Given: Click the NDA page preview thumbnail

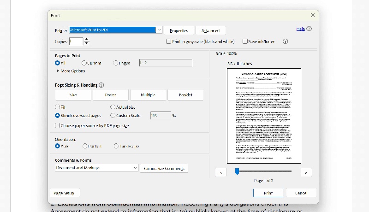Looking at the screenshot, I should click(264, 116).
